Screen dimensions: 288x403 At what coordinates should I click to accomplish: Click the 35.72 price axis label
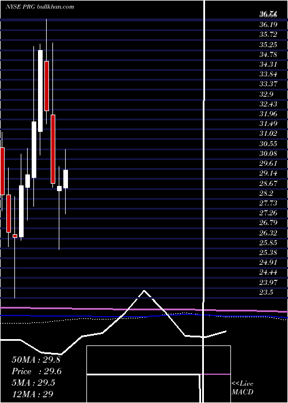[x=268, y=35]
